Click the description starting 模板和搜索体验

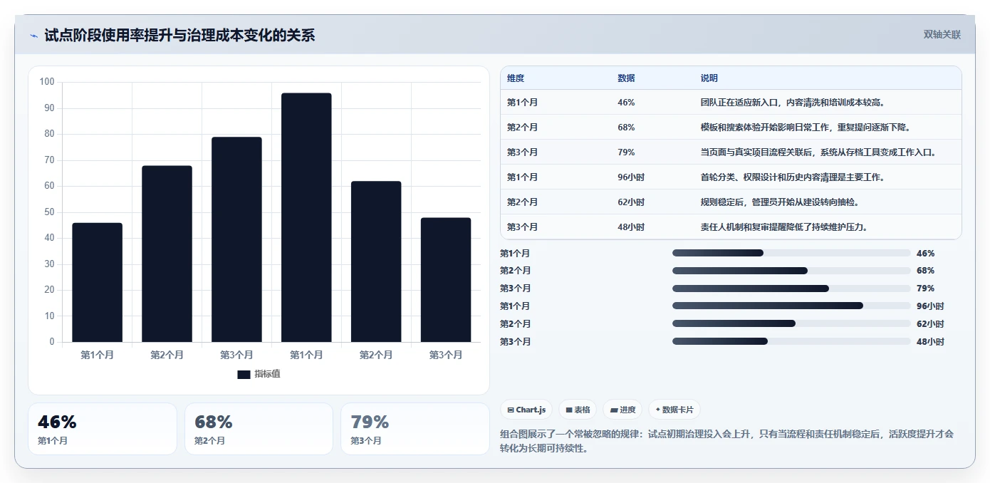point(806,128)
